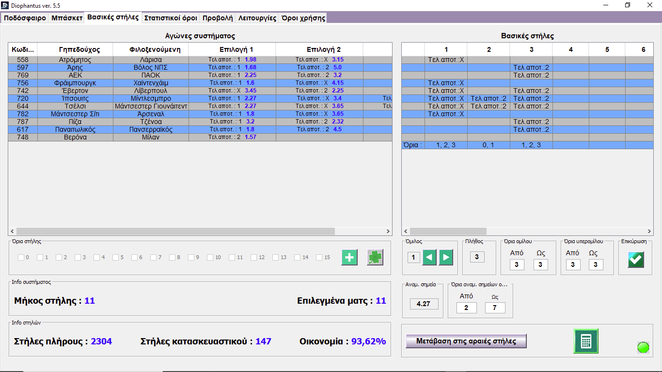Select the Βερόνα home team cell
Screen dimensions: 662x372
(76, 137)
